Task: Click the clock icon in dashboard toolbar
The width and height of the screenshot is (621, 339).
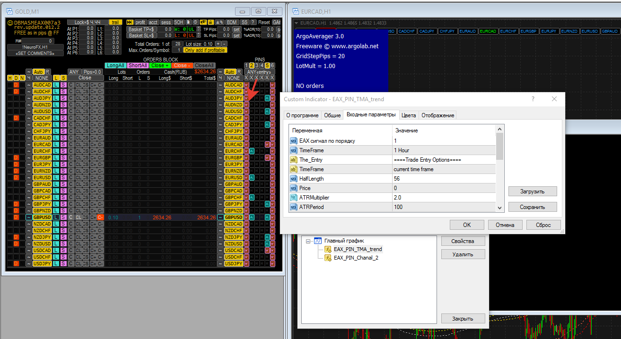Action: (x=196, y=22)
